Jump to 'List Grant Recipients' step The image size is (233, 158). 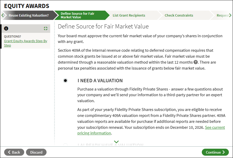click(x=129, y=15)
